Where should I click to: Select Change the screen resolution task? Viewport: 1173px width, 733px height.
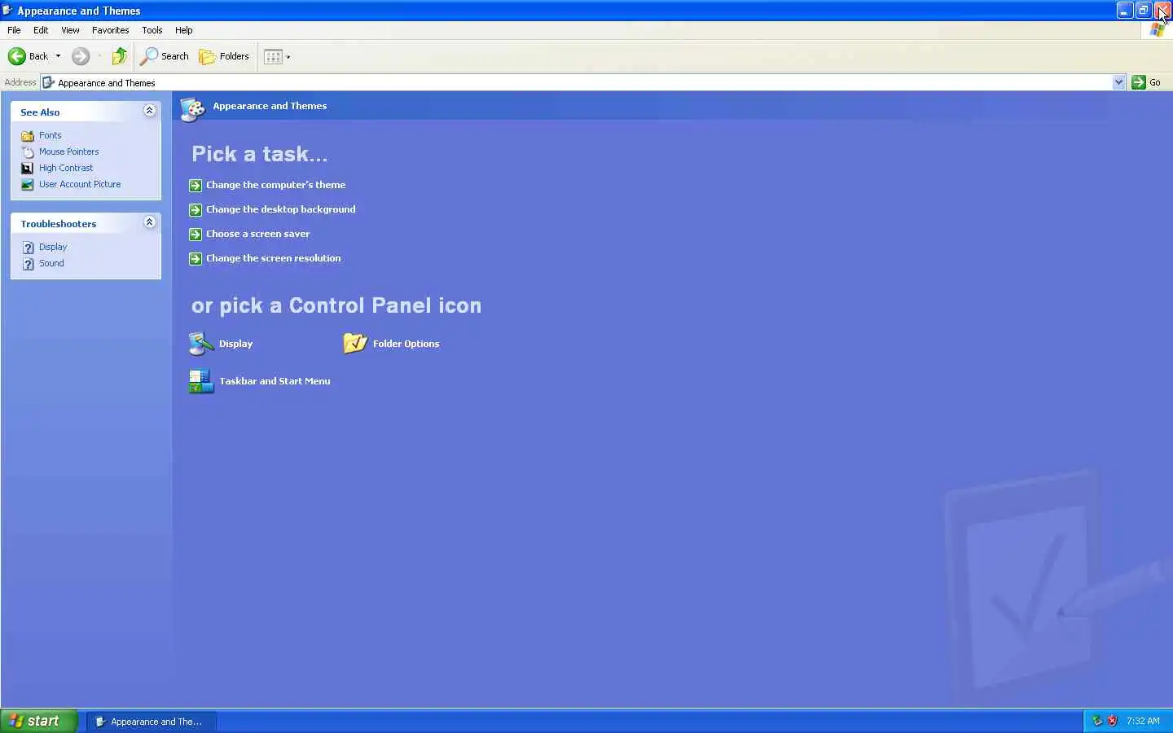click(274, 258)
